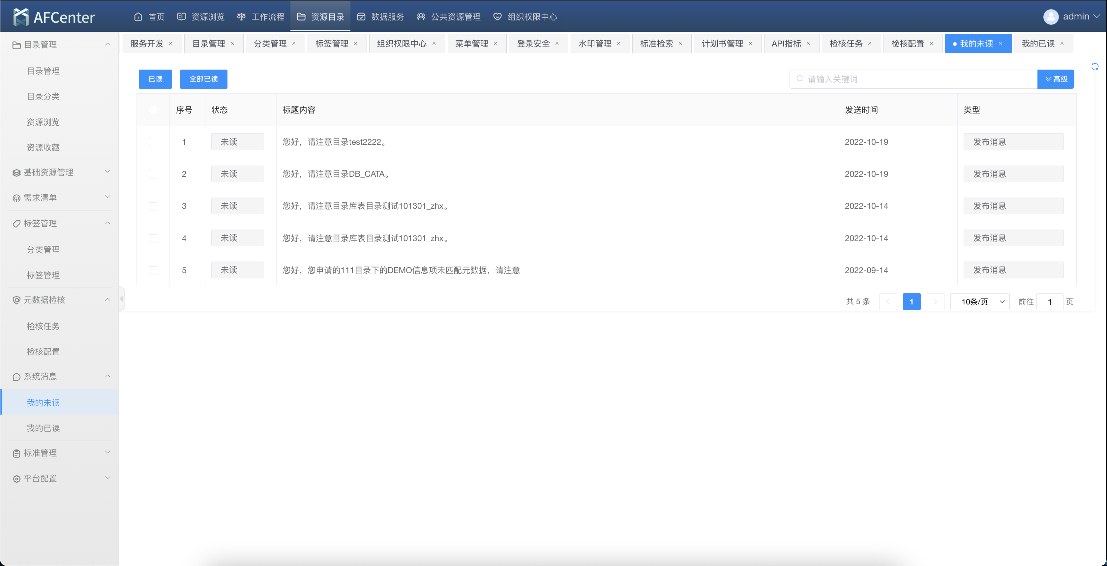Click the home icon for 首页

coord(138,17)
